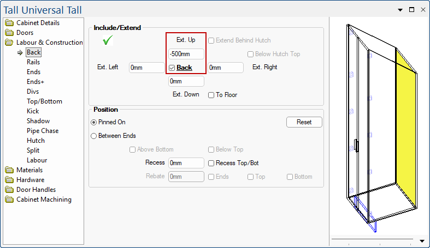Open the Hardware folder icon
The image size is (430, 248).
tap(9, 180)
